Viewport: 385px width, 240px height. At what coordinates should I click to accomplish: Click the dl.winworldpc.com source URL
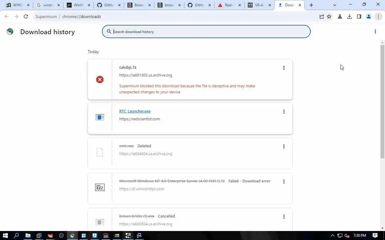click(x=142, y=189)
